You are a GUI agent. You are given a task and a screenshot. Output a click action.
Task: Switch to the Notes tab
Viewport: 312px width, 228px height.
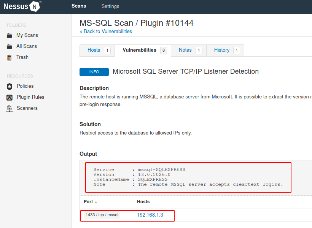pyautogui.click(x=185, y=50)
